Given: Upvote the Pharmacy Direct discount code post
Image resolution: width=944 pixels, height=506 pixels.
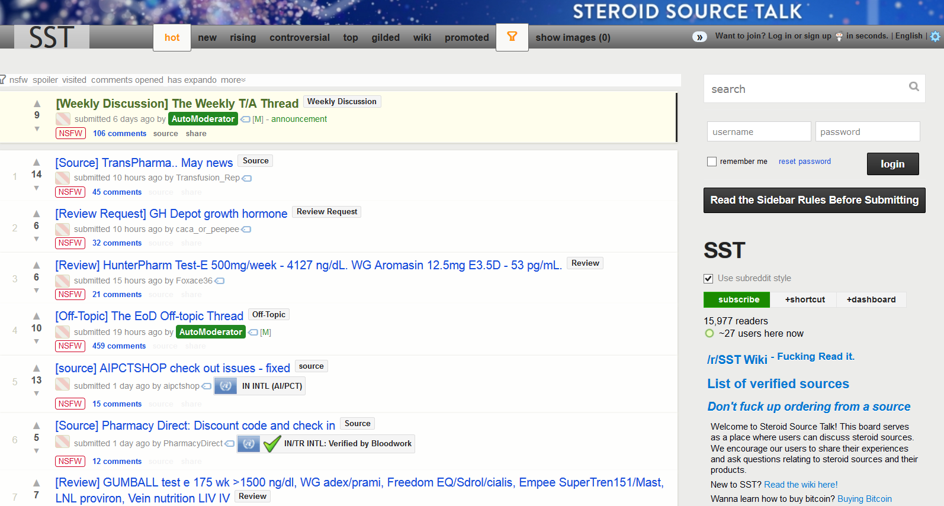Looking at the screenshot, I should (x=37, y=426).
